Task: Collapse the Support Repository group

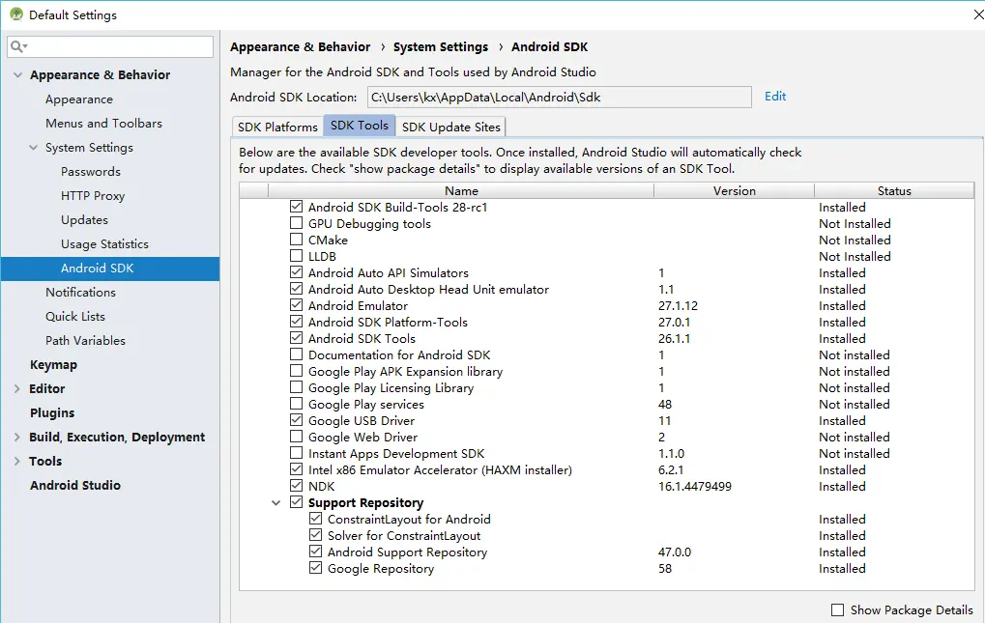Action: click(x=277, y=503)
